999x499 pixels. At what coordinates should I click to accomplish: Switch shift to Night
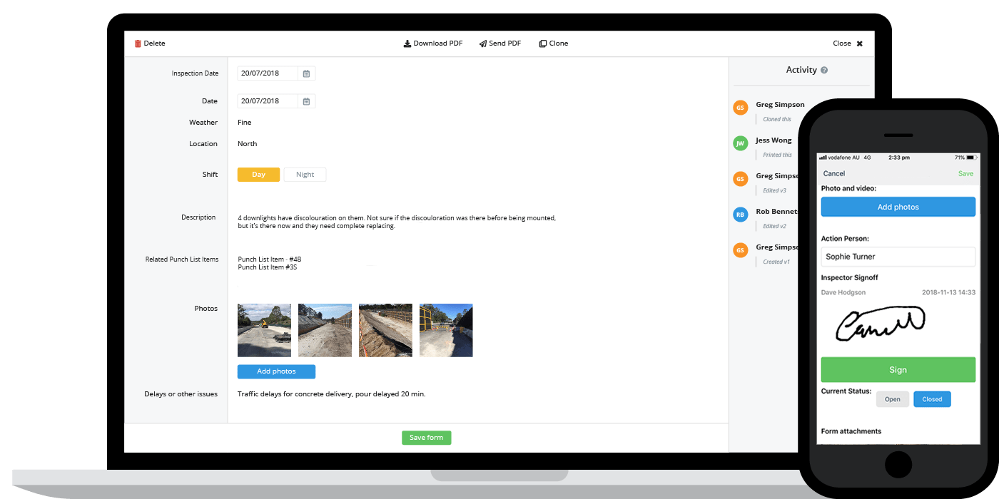click(305, 174)
